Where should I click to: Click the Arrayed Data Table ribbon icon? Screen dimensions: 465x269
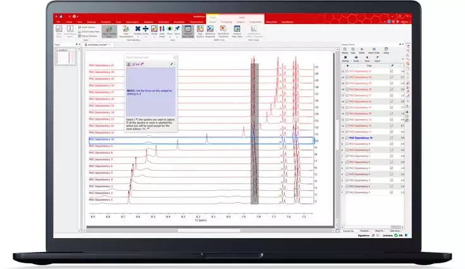(x=237, y=29)
